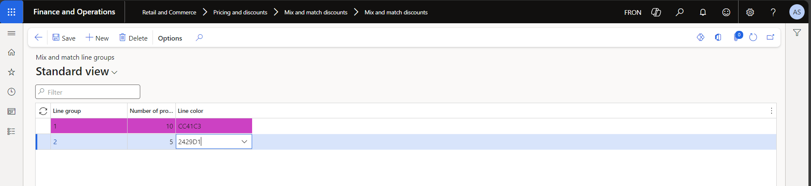The image size is (811, 186).
Task: Open page in new window icon
Action: coord(770,38)
